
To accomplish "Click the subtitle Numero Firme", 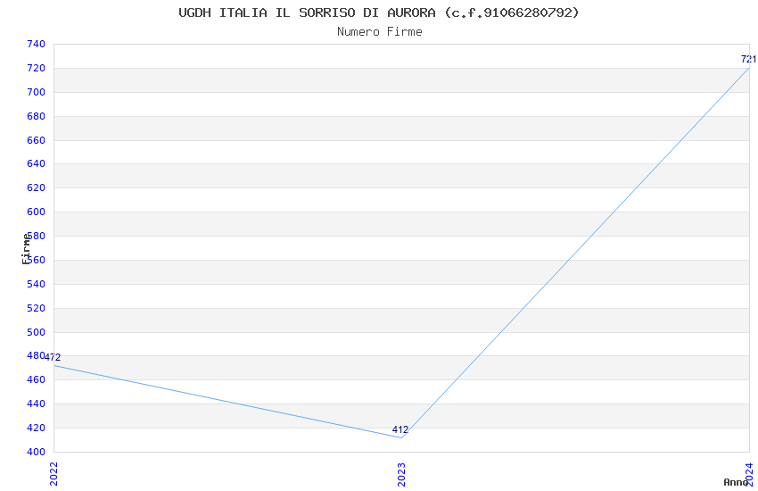I will coord(380,31).
